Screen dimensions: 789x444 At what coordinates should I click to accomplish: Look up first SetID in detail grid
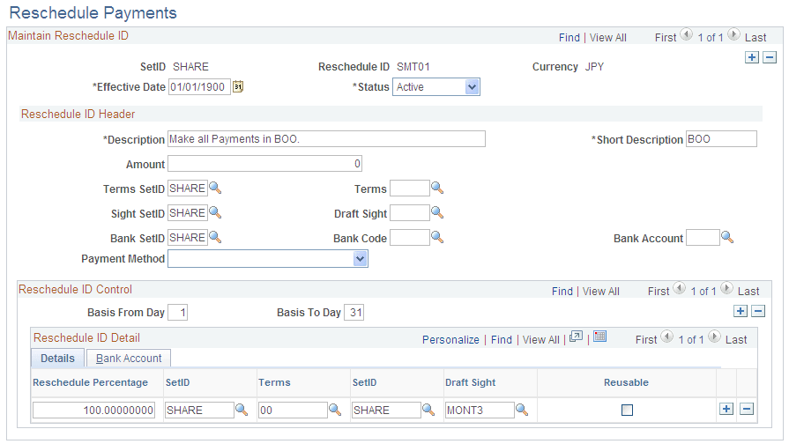click(242, 410)
